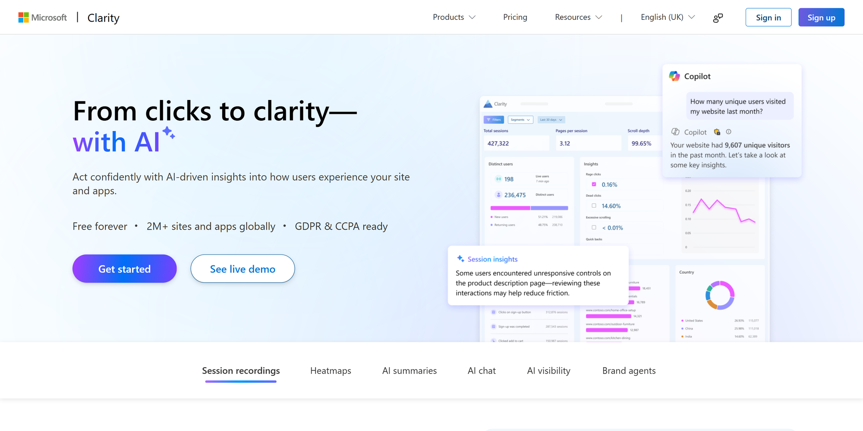Screen dimensions: 863x431
Task: Click the shield badge icon beside Copilot label
Action: tap(717, 132)
